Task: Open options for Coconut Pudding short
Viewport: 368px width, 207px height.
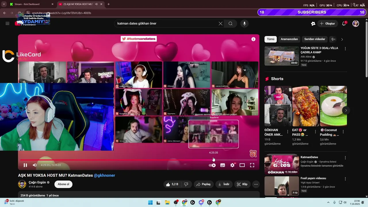Action: click(343, 132)
